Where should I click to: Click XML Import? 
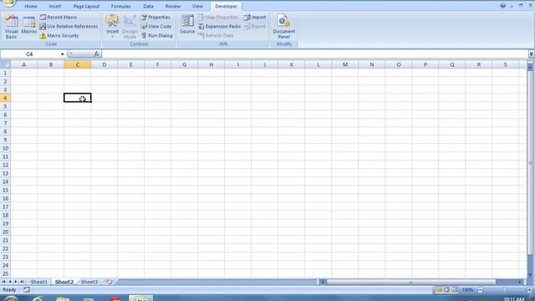point(255,17)
